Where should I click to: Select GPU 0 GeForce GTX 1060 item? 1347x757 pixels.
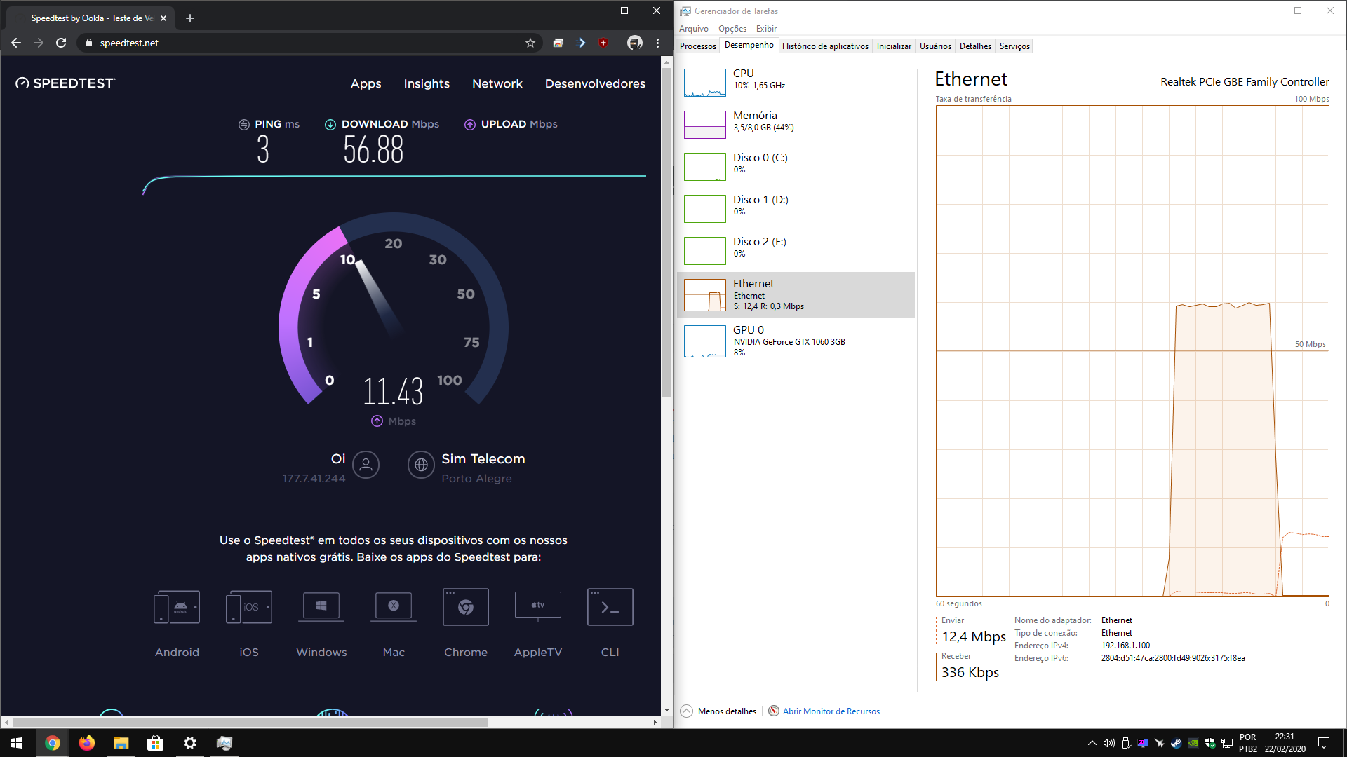pyautogui.click(x=796, y=341)
